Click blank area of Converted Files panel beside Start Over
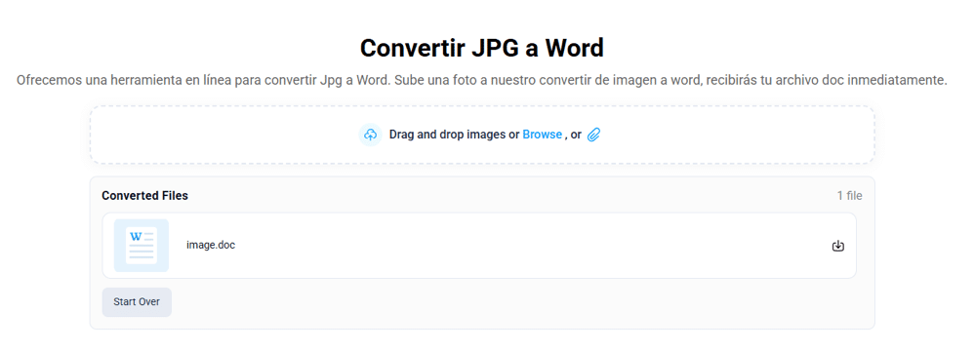Screen dimensions: 974x351 [497, 302]
